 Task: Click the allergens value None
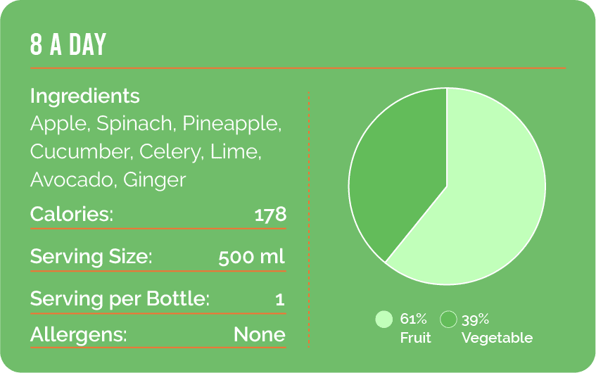[260, 334]
